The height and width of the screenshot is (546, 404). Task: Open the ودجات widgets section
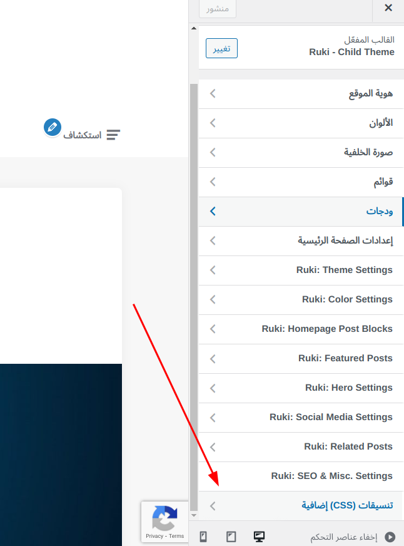tap(301, 212)
